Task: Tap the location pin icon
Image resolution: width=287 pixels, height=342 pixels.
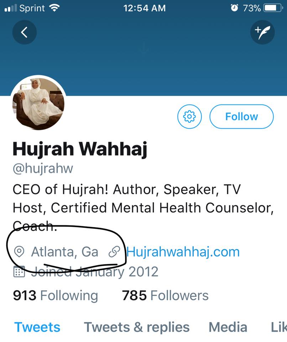Action: coord(19,252)
